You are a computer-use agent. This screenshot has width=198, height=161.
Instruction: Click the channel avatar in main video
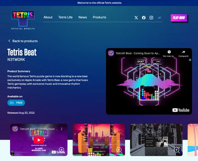tap(111, 53)
